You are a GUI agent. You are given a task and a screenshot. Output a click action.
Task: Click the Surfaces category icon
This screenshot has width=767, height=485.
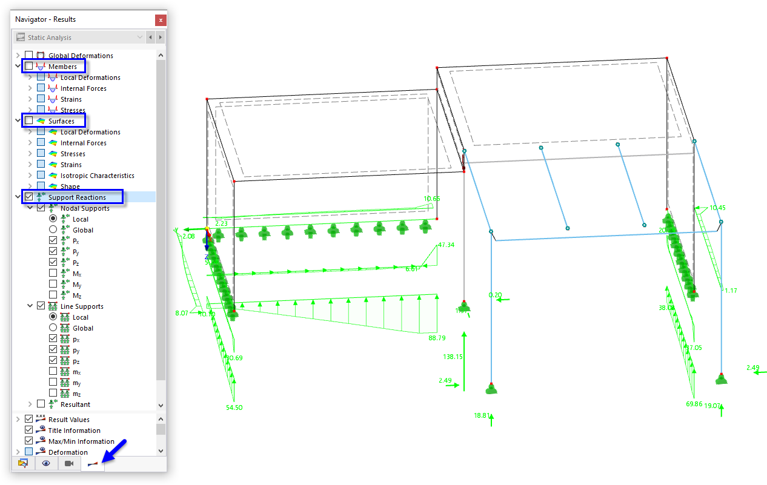(41, 121)
